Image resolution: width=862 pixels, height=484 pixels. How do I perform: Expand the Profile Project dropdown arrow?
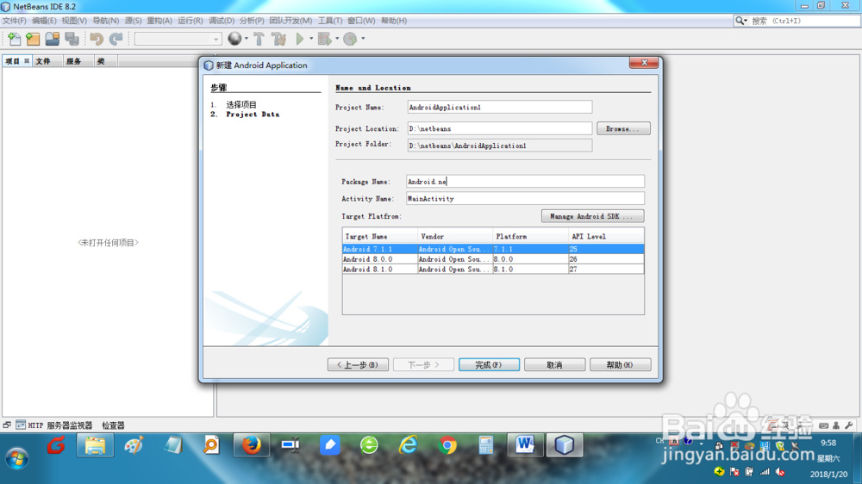point(363,39)
